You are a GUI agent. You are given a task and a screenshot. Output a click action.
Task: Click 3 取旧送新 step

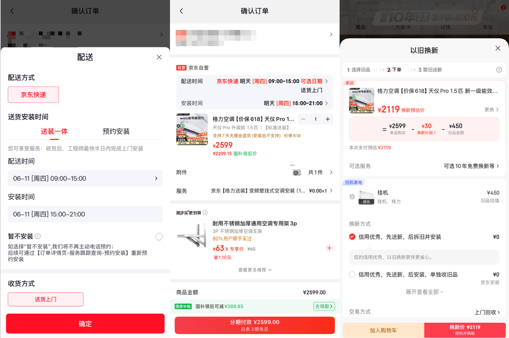(x=430, y=70)
